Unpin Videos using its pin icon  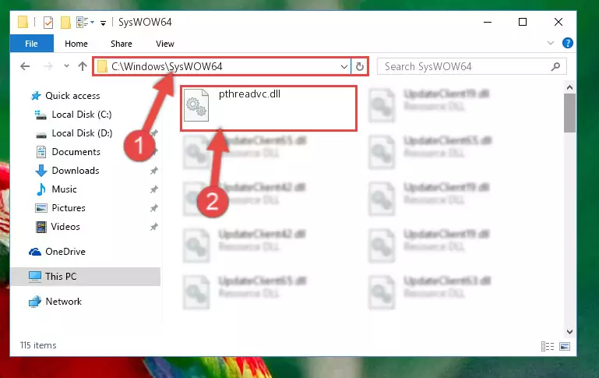[x=154, y=227]
